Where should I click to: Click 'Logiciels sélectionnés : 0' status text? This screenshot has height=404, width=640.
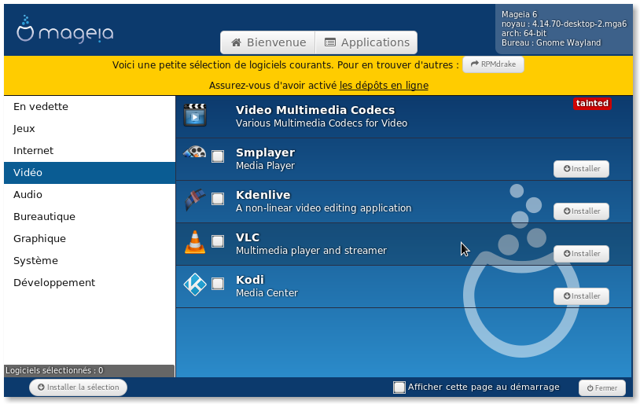click(x=54, y=370)
